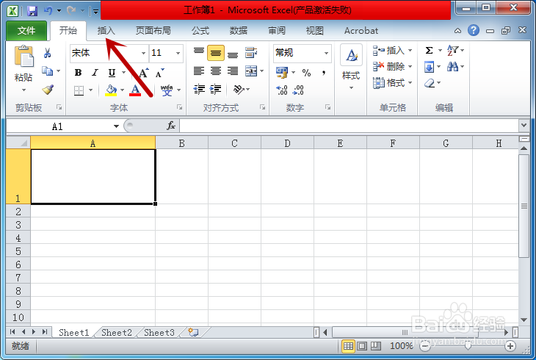Click the Comma Style icon
Viewport: 536px width, 360px height.
[323, 73]
